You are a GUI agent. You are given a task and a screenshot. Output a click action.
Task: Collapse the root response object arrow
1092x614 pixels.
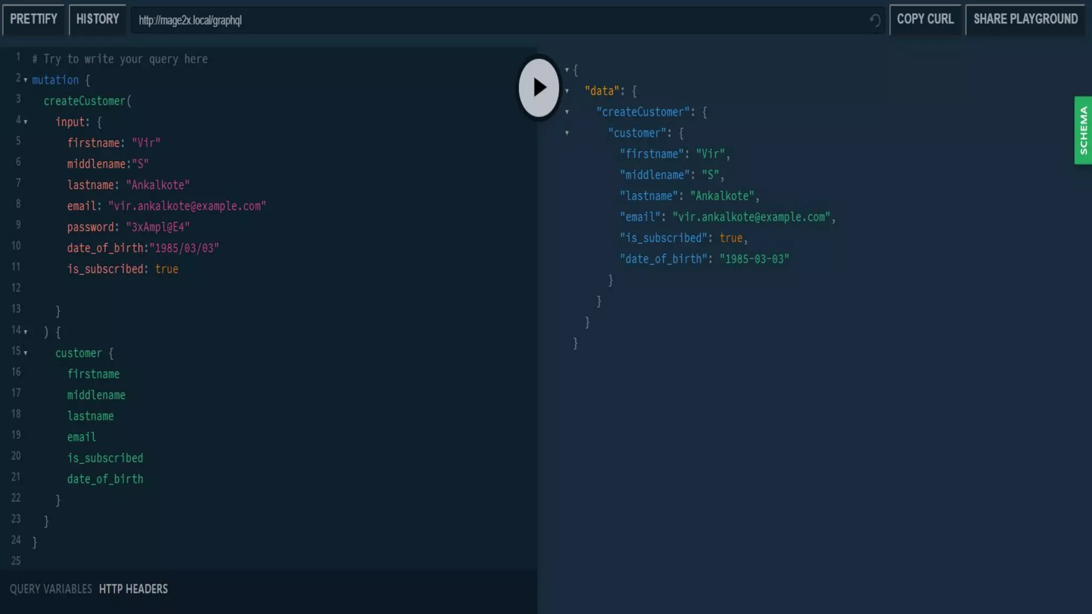(x=567, y=70)
